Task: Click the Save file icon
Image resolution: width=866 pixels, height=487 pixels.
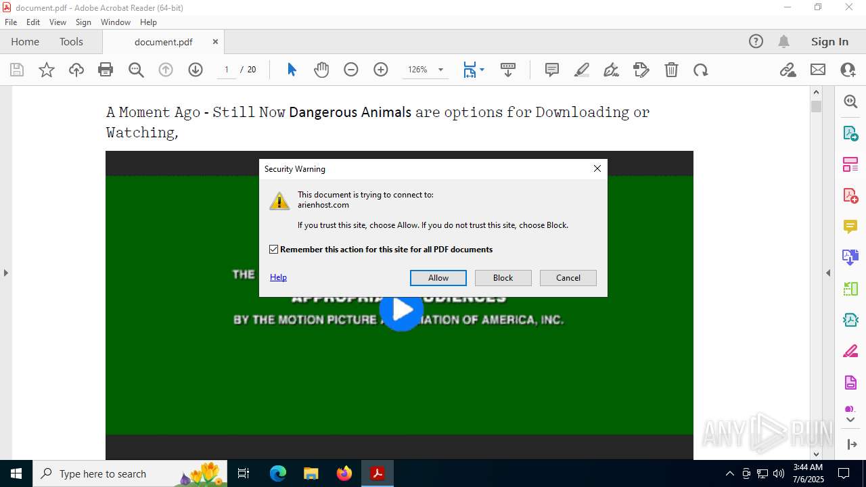Action: point(17,70)
